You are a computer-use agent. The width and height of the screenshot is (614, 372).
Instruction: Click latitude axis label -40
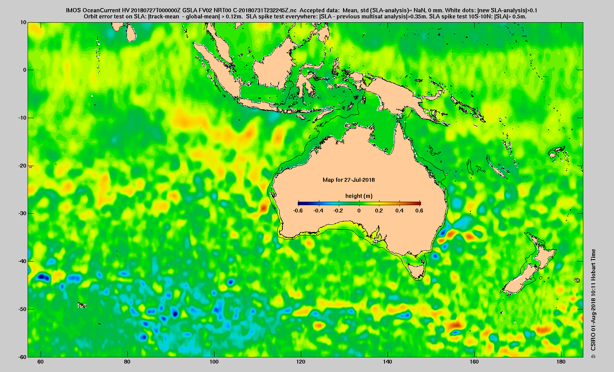pyautogui.click(x=22, y=261)
